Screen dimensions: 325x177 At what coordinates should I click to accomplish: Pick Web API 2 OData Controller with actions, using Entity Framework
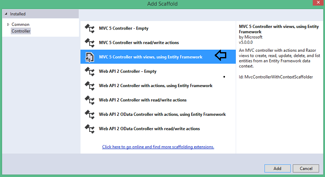click(x=162, y=114)
